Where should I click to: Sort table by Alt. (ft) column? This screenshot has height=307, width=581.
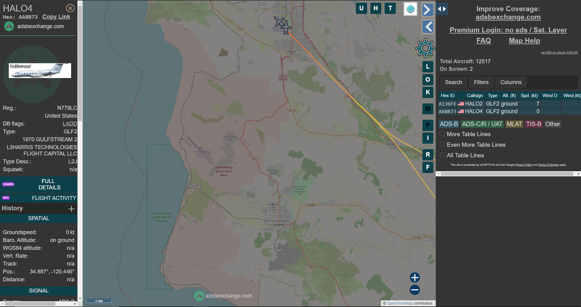coord(509,96)
